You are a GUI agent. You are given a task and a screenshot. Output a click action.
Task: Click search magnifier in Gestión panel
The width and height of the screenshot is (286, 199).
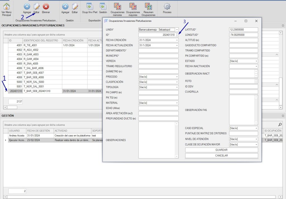pos(280,125)
